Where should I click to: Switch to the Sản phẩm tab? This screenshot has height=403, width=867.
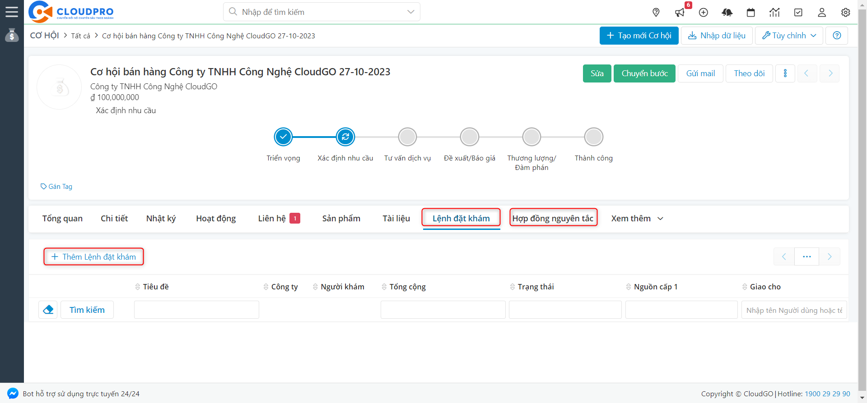pyautogui.click(x=341, y=219)
